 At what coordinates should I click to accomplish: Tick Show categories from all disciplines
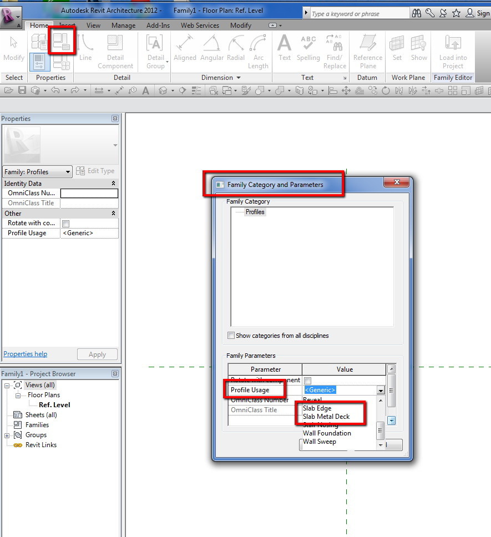pyautogui.click(x=231, y=336)
